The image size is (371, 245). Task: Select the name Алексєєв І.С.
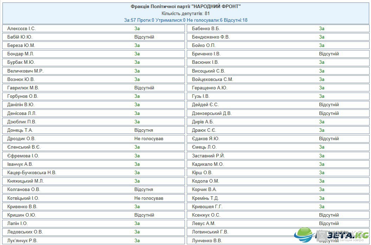pos(21,28)
